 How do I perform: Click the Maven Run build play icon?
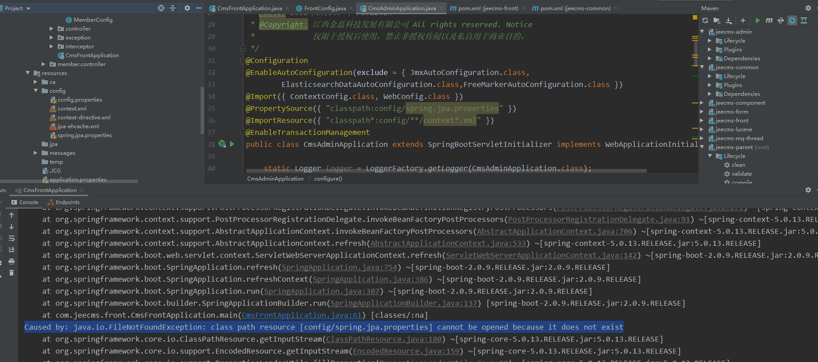(758, 20)
